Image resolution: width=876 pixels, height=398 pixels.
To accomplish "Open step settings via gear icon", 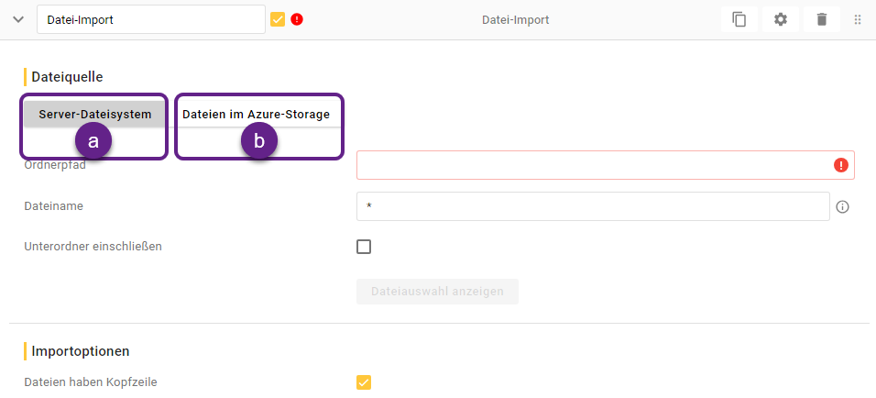I will (x=781, y=19).
